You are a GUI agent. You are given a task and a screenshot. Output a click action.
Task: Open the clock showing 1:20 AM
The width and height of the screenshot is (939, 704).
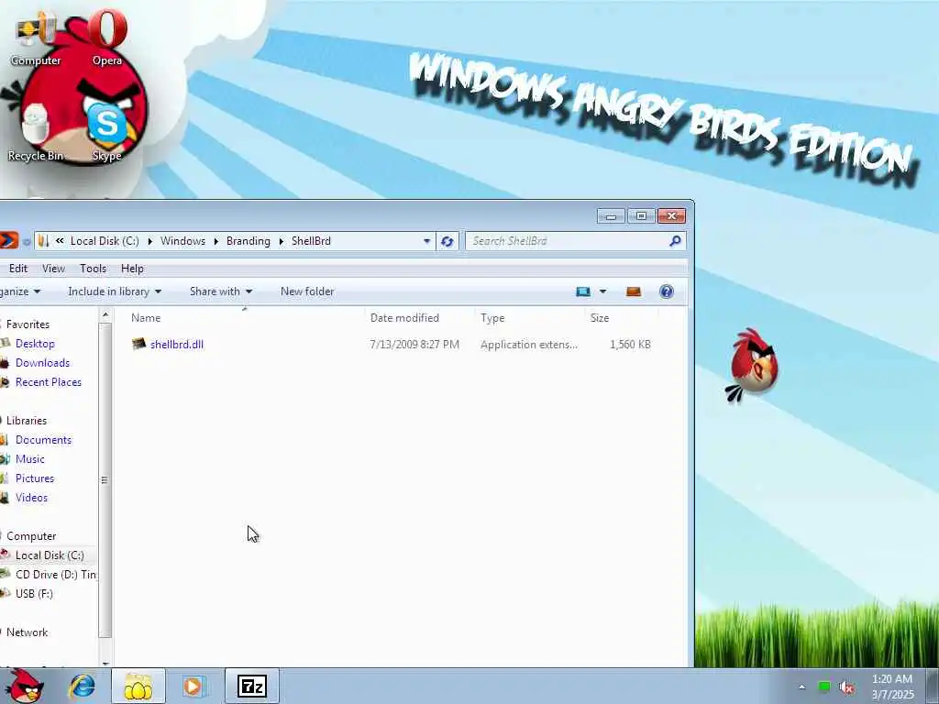[892, 687]
